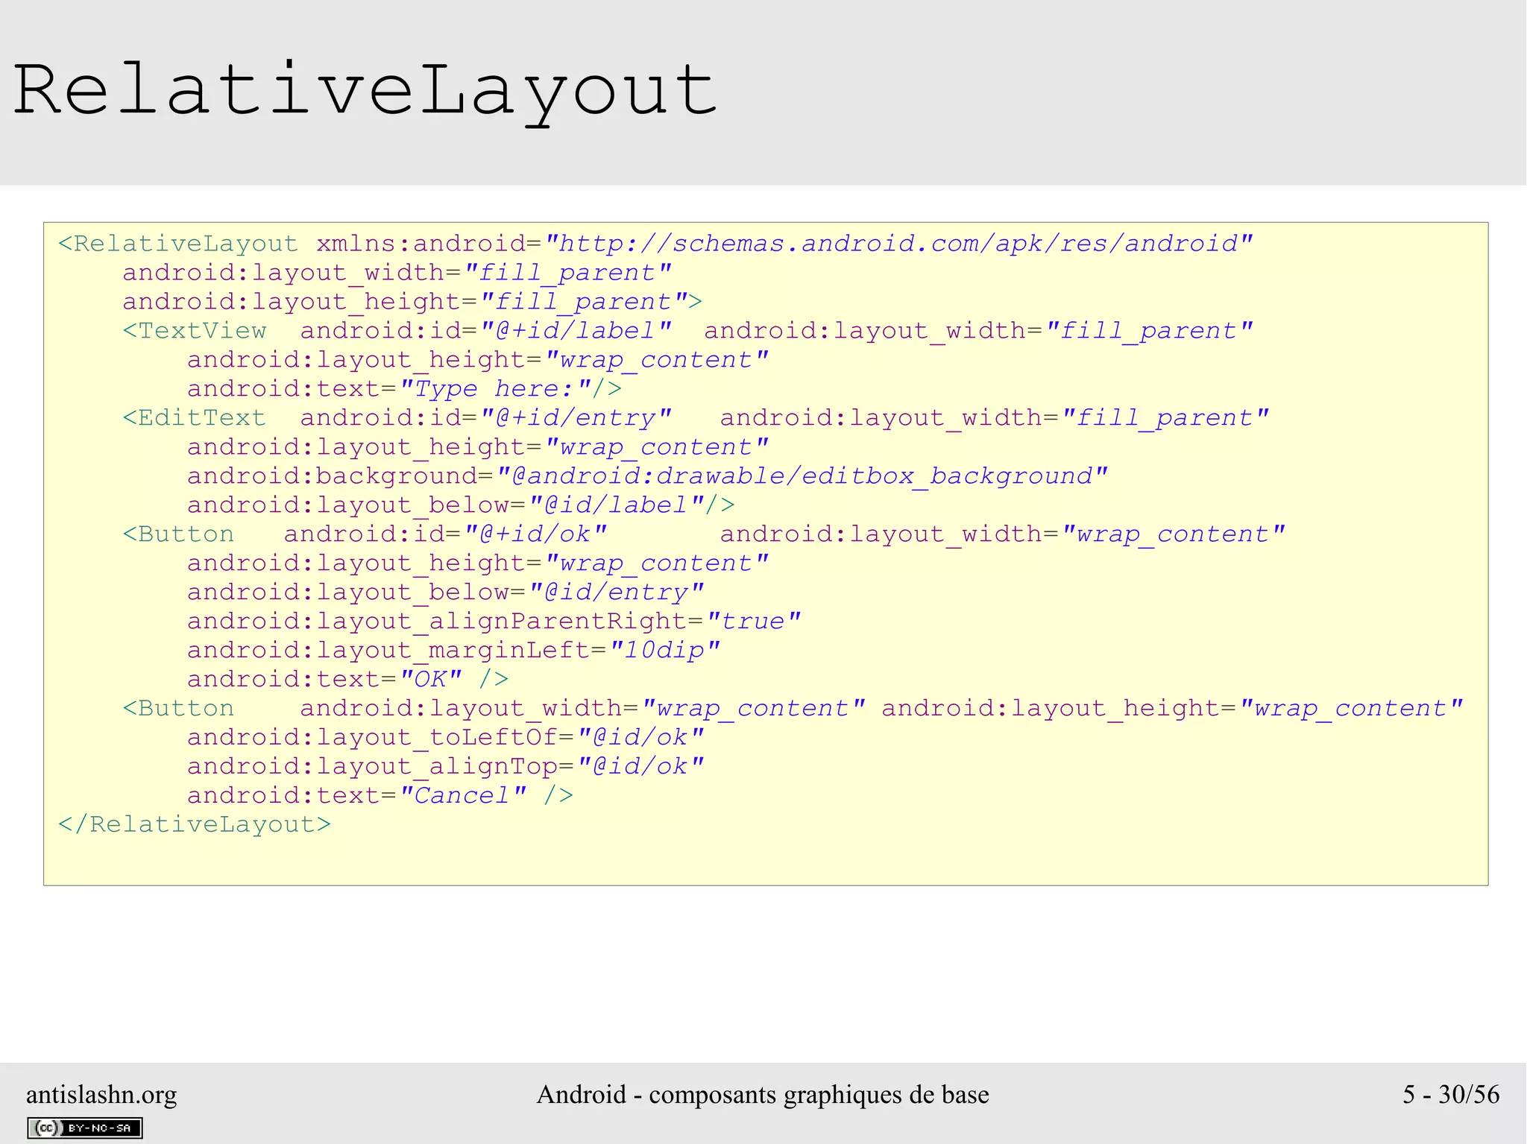This screenshot has height=1144, width=1527.
Task: Click the closing </RelativeLayout> tag
Action: (x=195, y=824)
